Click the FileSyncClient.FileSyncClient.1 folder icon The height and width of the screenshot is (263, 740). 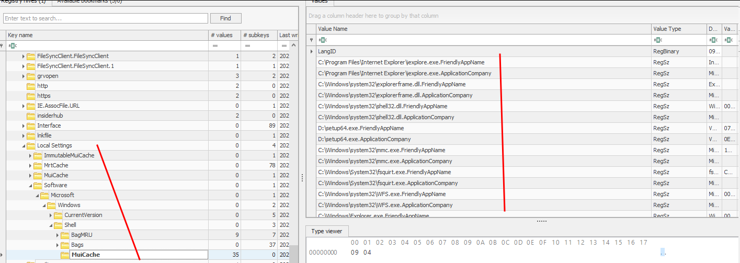tap(31, 66)
